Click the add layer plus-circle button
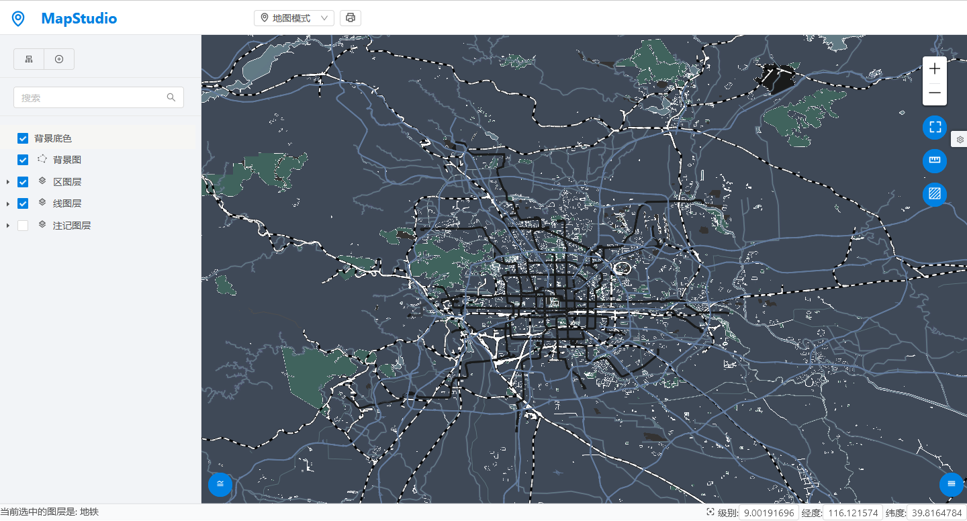 (59, 59)
